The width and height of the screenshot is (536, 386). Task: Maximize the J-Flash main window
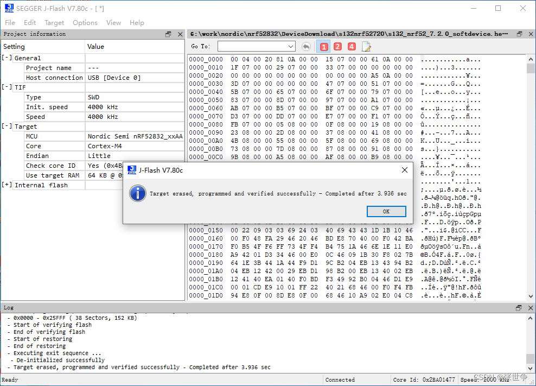(x=498, y=8)
